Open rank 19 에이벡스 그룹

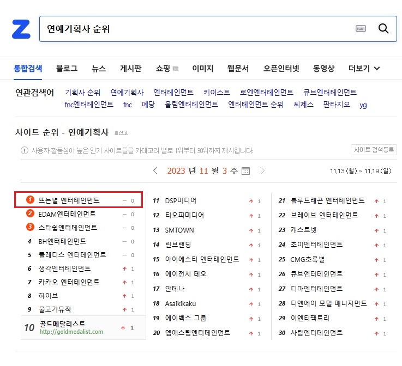(x=186, y=318)
